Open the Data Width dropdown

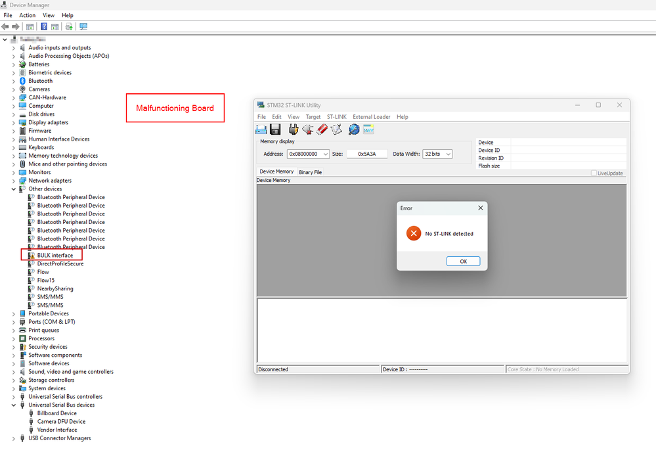(x=448, y=154)
